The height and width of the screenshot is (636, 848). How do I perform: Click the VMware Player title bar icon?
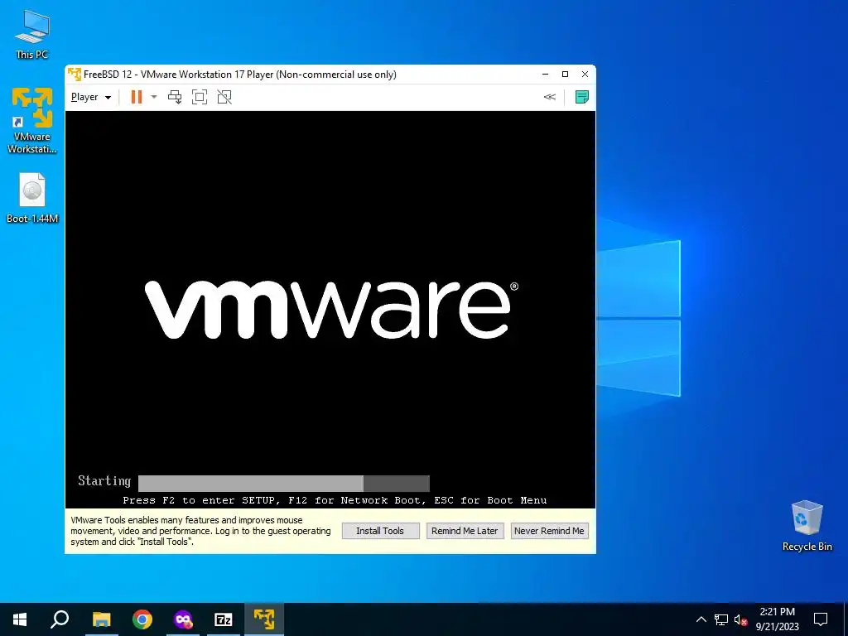click(x=75, y=74)
